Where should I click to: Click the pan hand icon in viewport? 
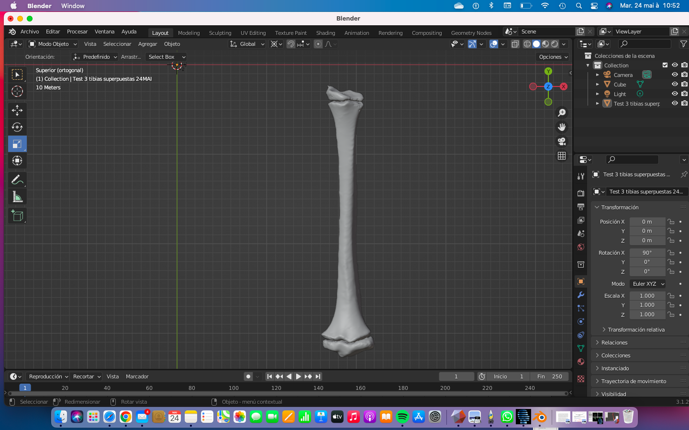[x=562, y=127]
